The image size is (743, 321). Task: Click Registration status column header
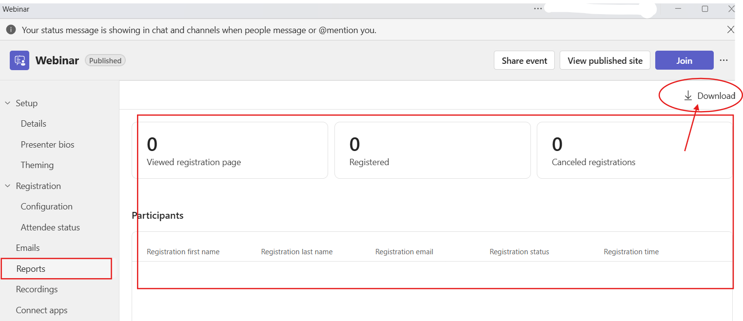[519, 252]
